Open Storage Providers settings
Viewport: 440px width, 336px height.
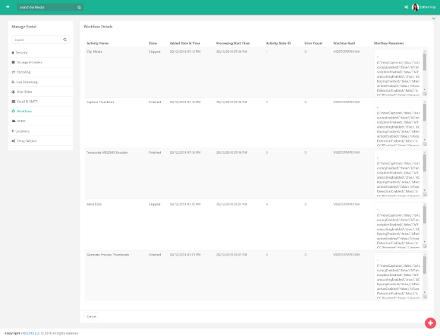point(28,62)
